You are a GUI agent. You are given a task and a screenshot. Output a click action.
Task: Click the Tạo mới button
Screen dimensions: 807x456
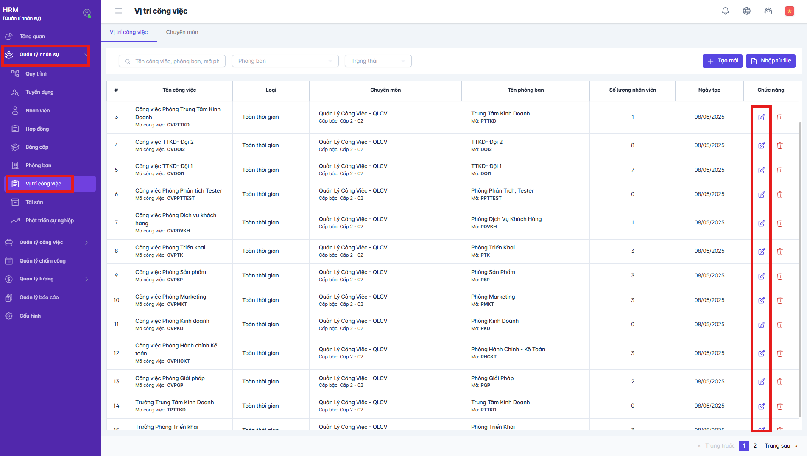click(722, 61)
